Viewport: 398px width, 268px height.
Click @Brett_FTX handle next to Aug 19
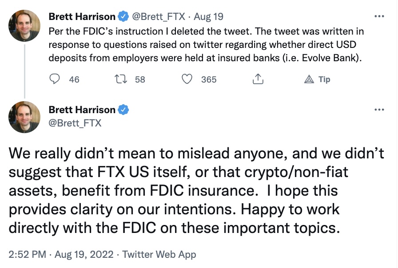click(159, 17)
